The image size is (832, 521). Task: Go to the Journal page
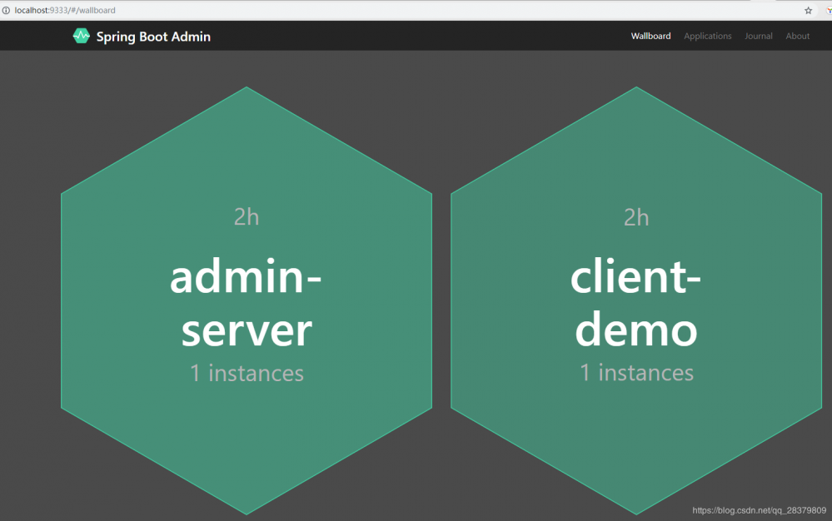758,36
